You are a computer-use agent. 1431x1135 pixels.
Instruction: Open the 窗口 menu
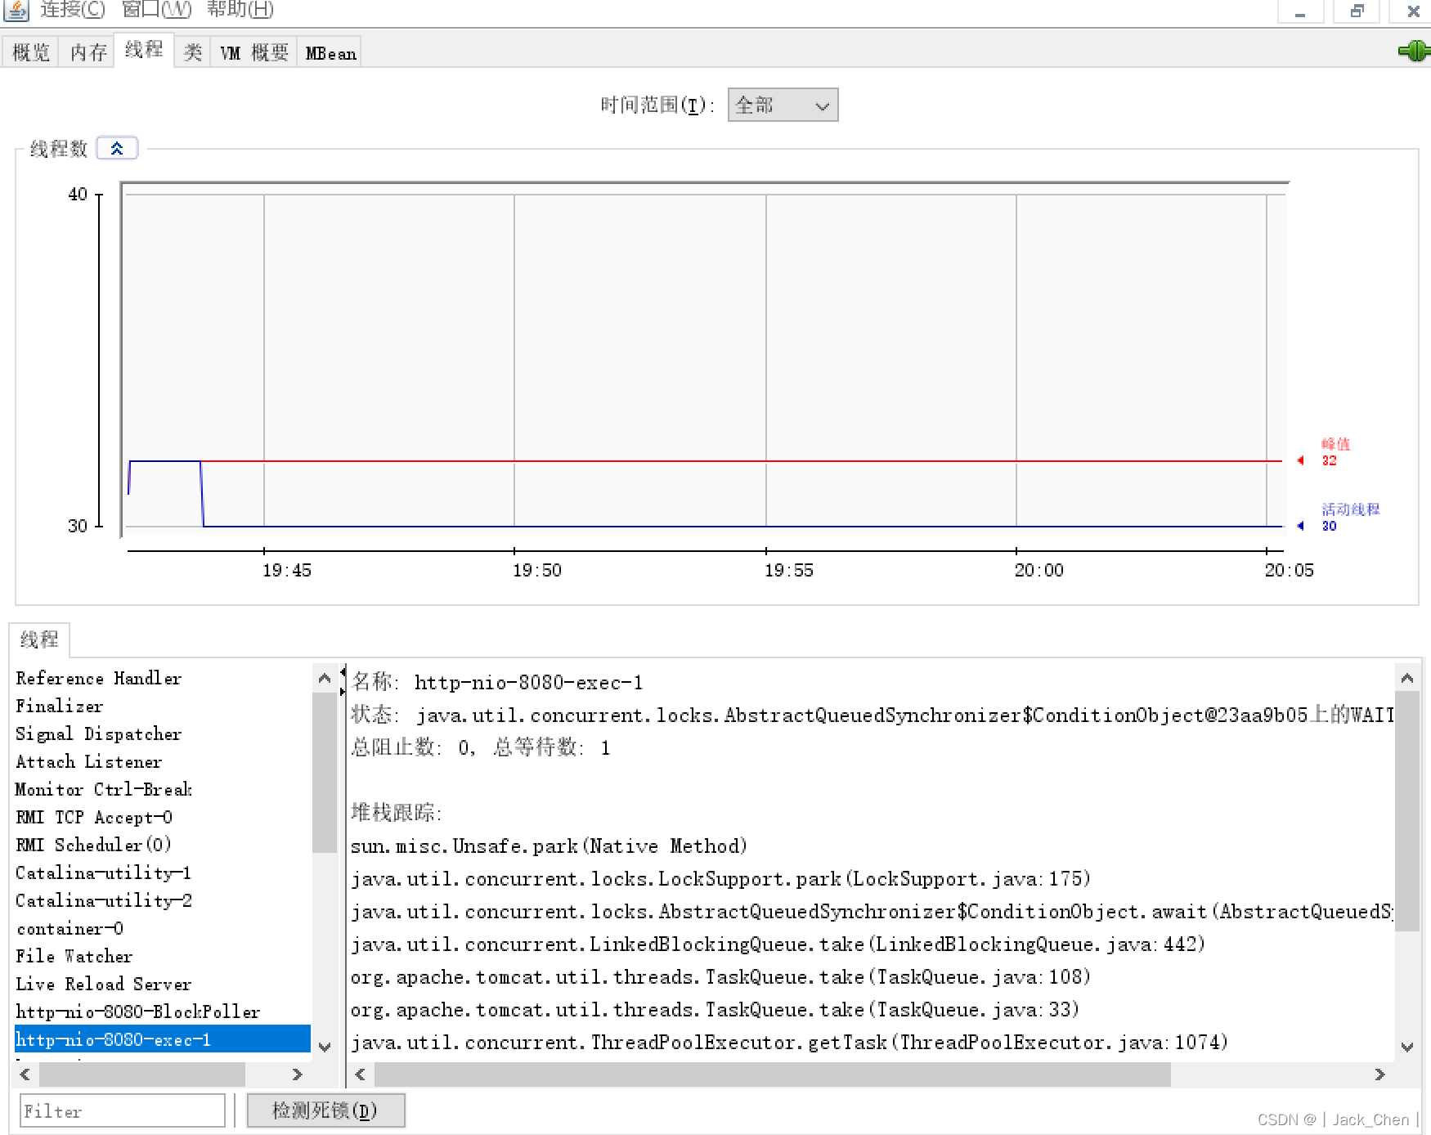(x=156, y=10)
